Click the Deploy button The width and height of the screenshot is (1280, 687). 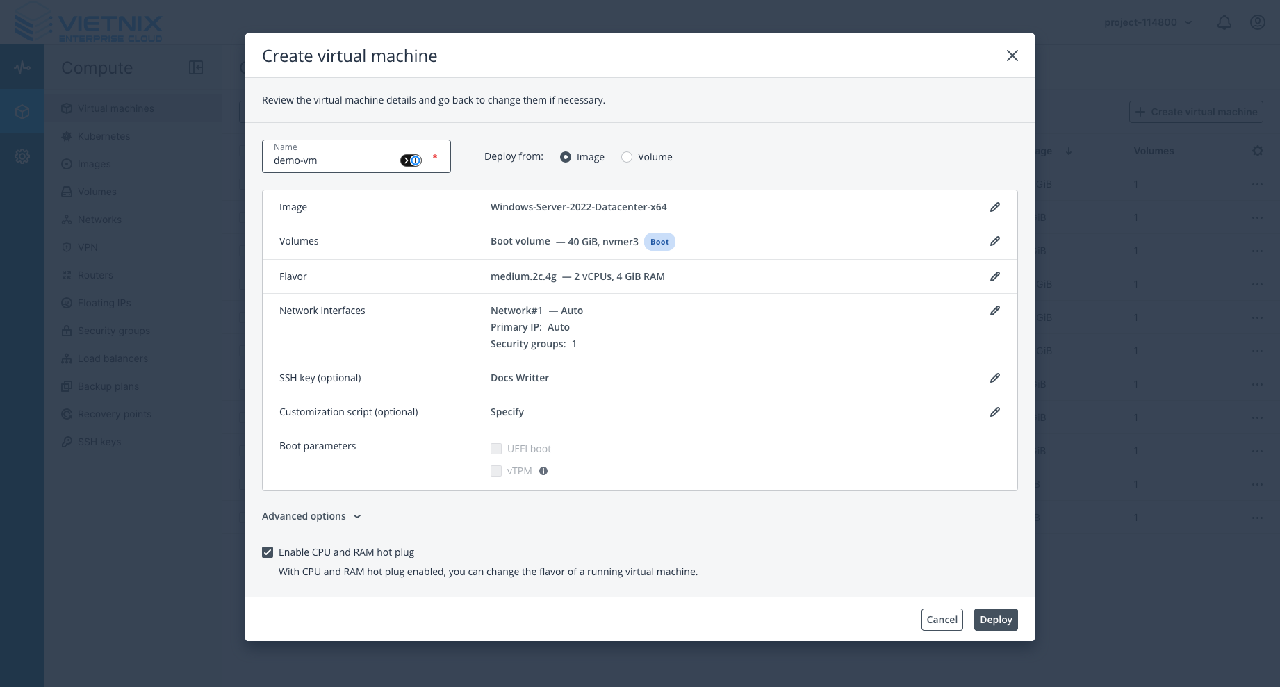pyautogui.click(x=996, y=620)
